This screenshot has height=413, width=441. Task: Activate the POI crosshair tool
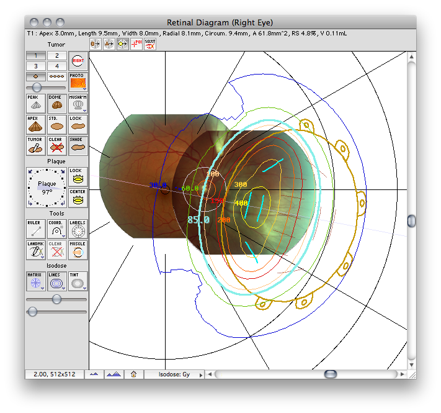click(136, 44)
